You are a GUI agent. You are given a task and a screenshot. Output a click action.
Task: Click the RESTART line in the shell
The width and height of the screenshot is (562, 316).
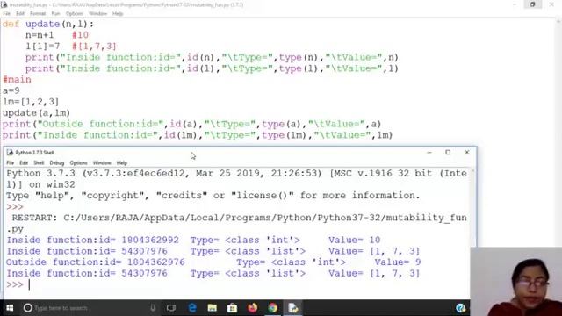236,223
